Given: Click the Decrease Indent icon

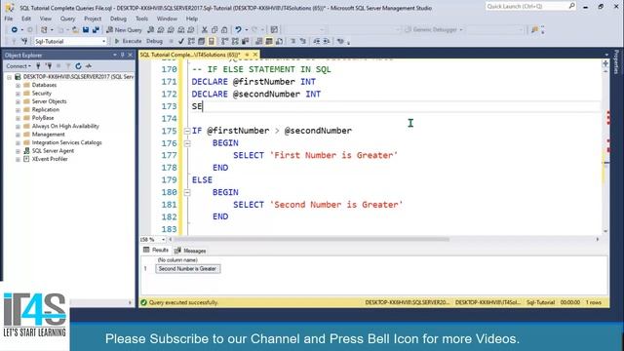Looking at the screenshot, I should click(316, 41).
